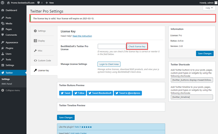The width and height of the screenshot is (218, 134).
Task: Expand the Help dropdown
Action: pos(209,8)
